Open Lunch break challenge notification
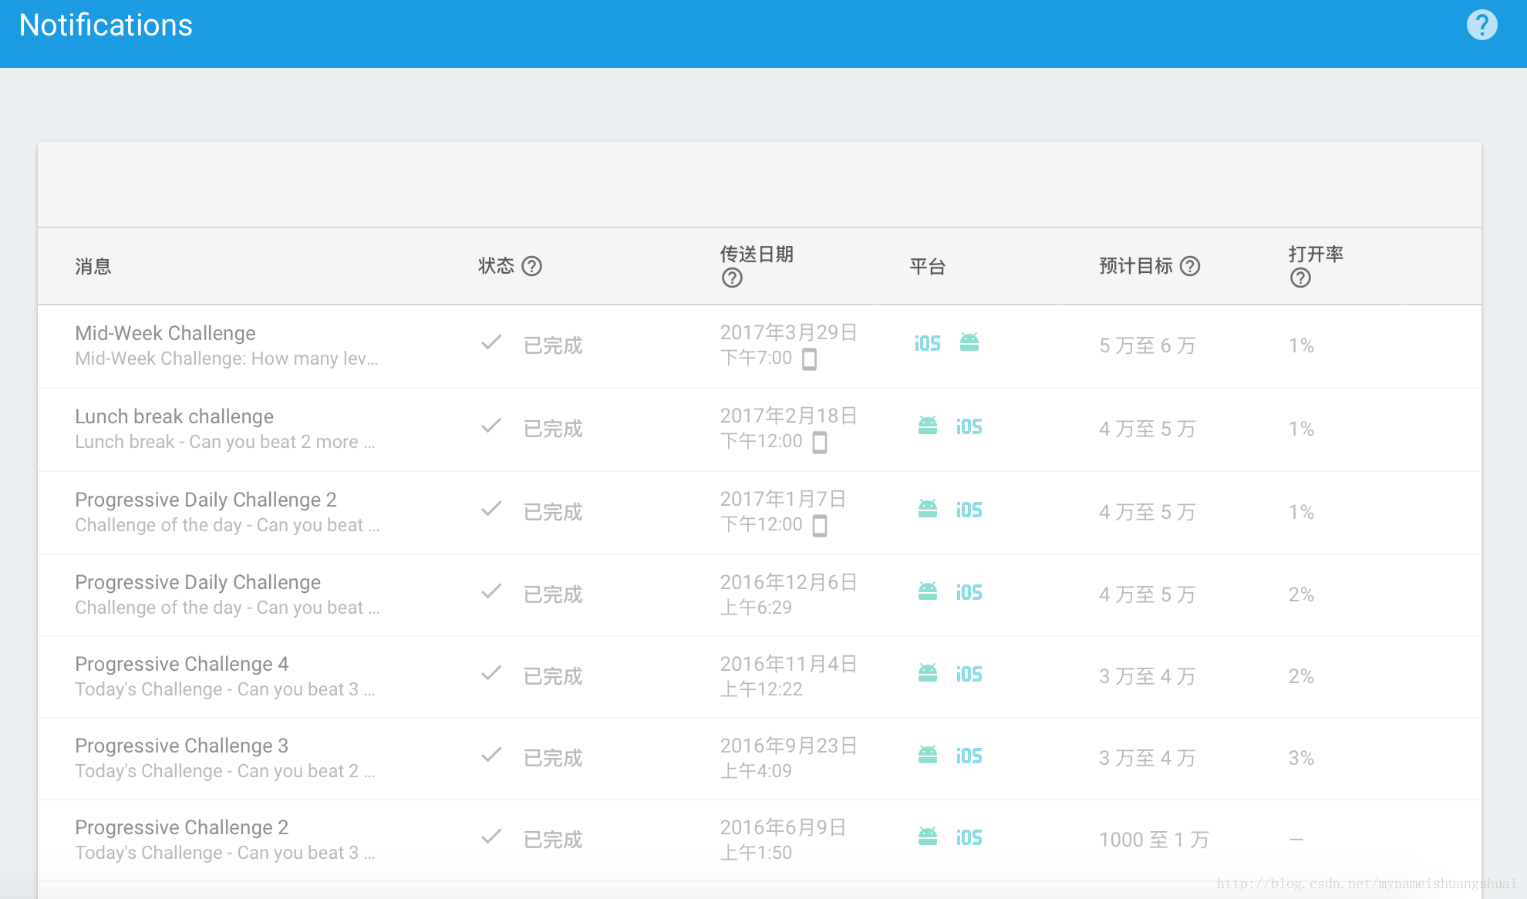The width and height of the screenshot is (1527, 899). click(174, 416)
